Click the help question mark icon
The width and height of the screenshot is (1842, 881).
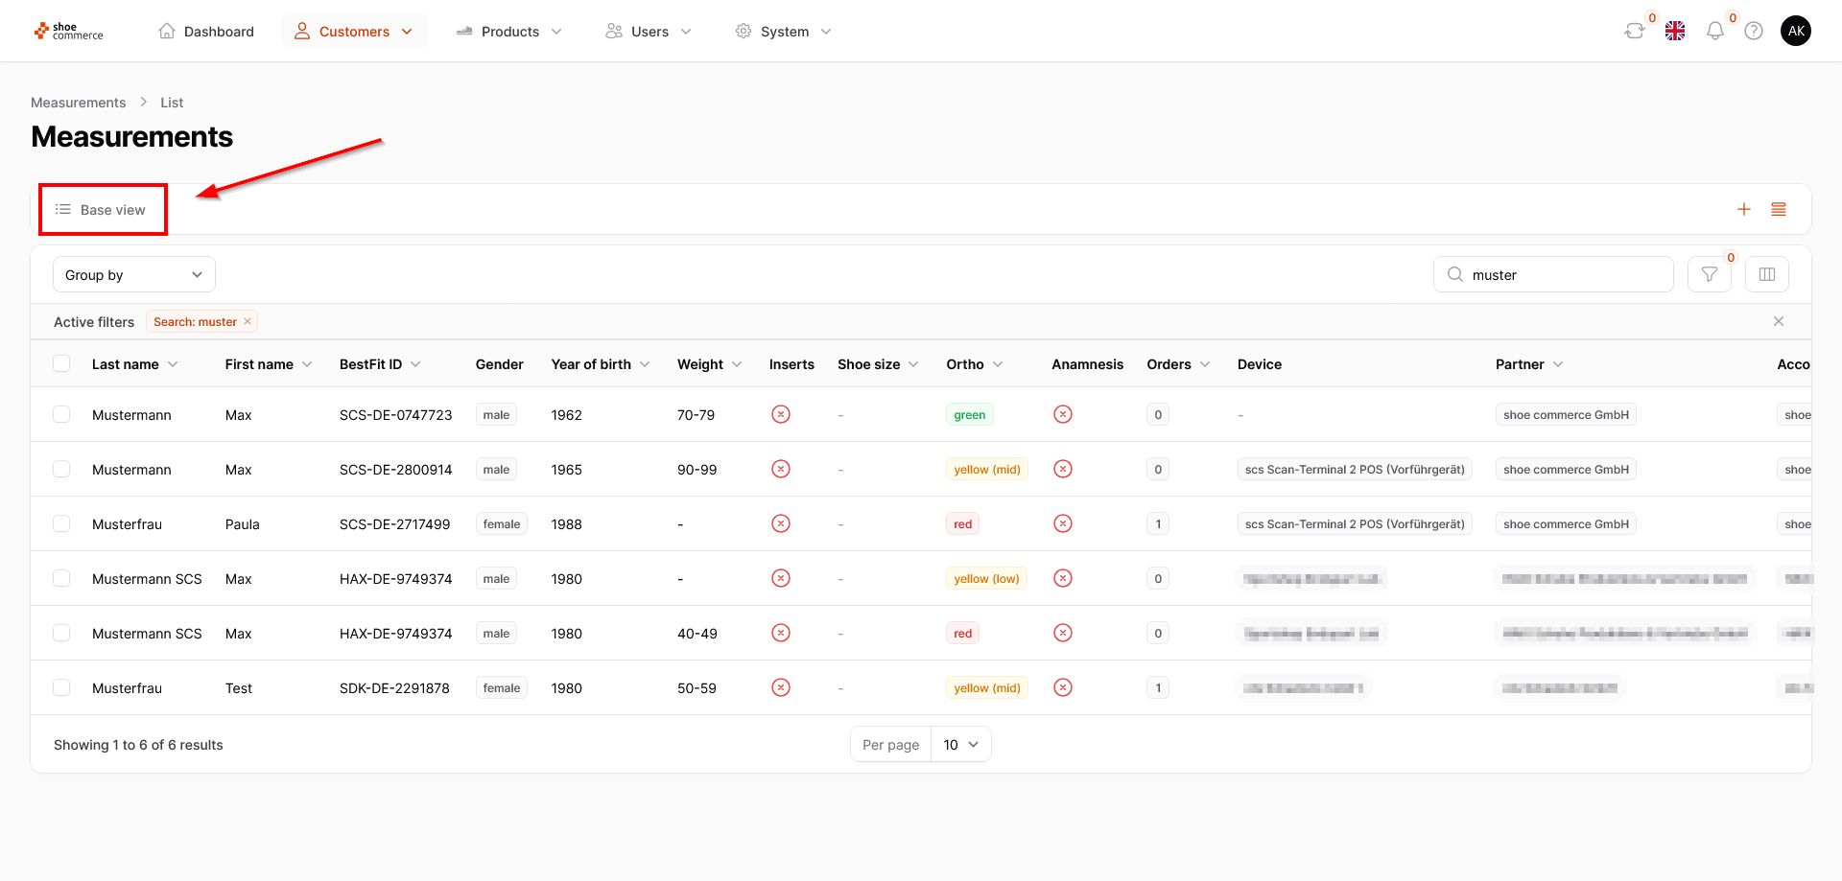pyautogui.click(x=1754, y=32)
